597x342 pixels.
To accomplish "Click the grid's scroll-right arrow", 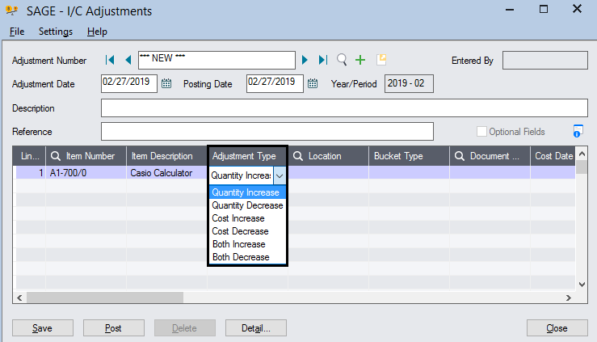I will (569, 298).
